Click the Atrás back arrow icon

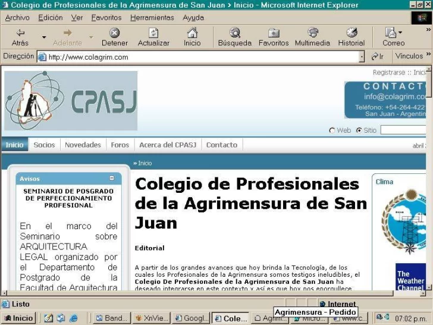pyautogui.click(x=20, y=33)
